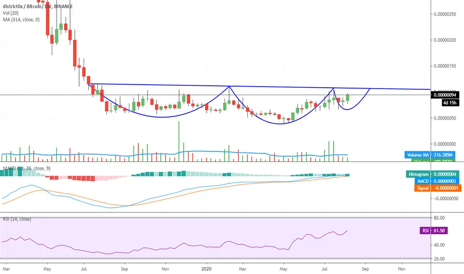
Task: Click the current price label 0.00000094
Action: click(445, 95)
